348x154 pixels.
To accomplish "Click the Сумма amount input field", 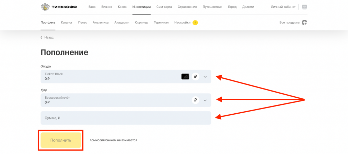I will (x=126, y=118).
